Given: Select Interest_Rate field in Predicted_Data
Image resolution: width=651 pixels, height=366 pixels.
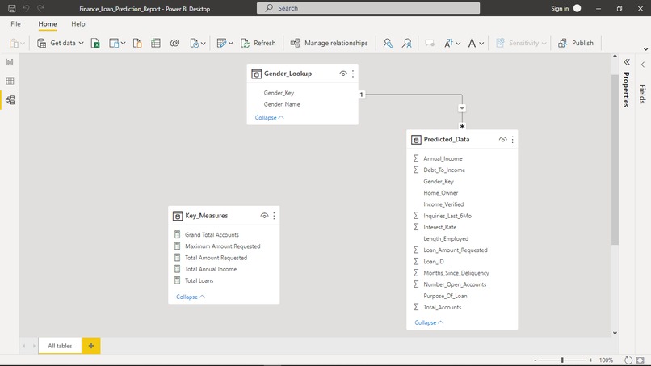Looking at the screenshot, I should pyautogui.click(x=439, y=227).
